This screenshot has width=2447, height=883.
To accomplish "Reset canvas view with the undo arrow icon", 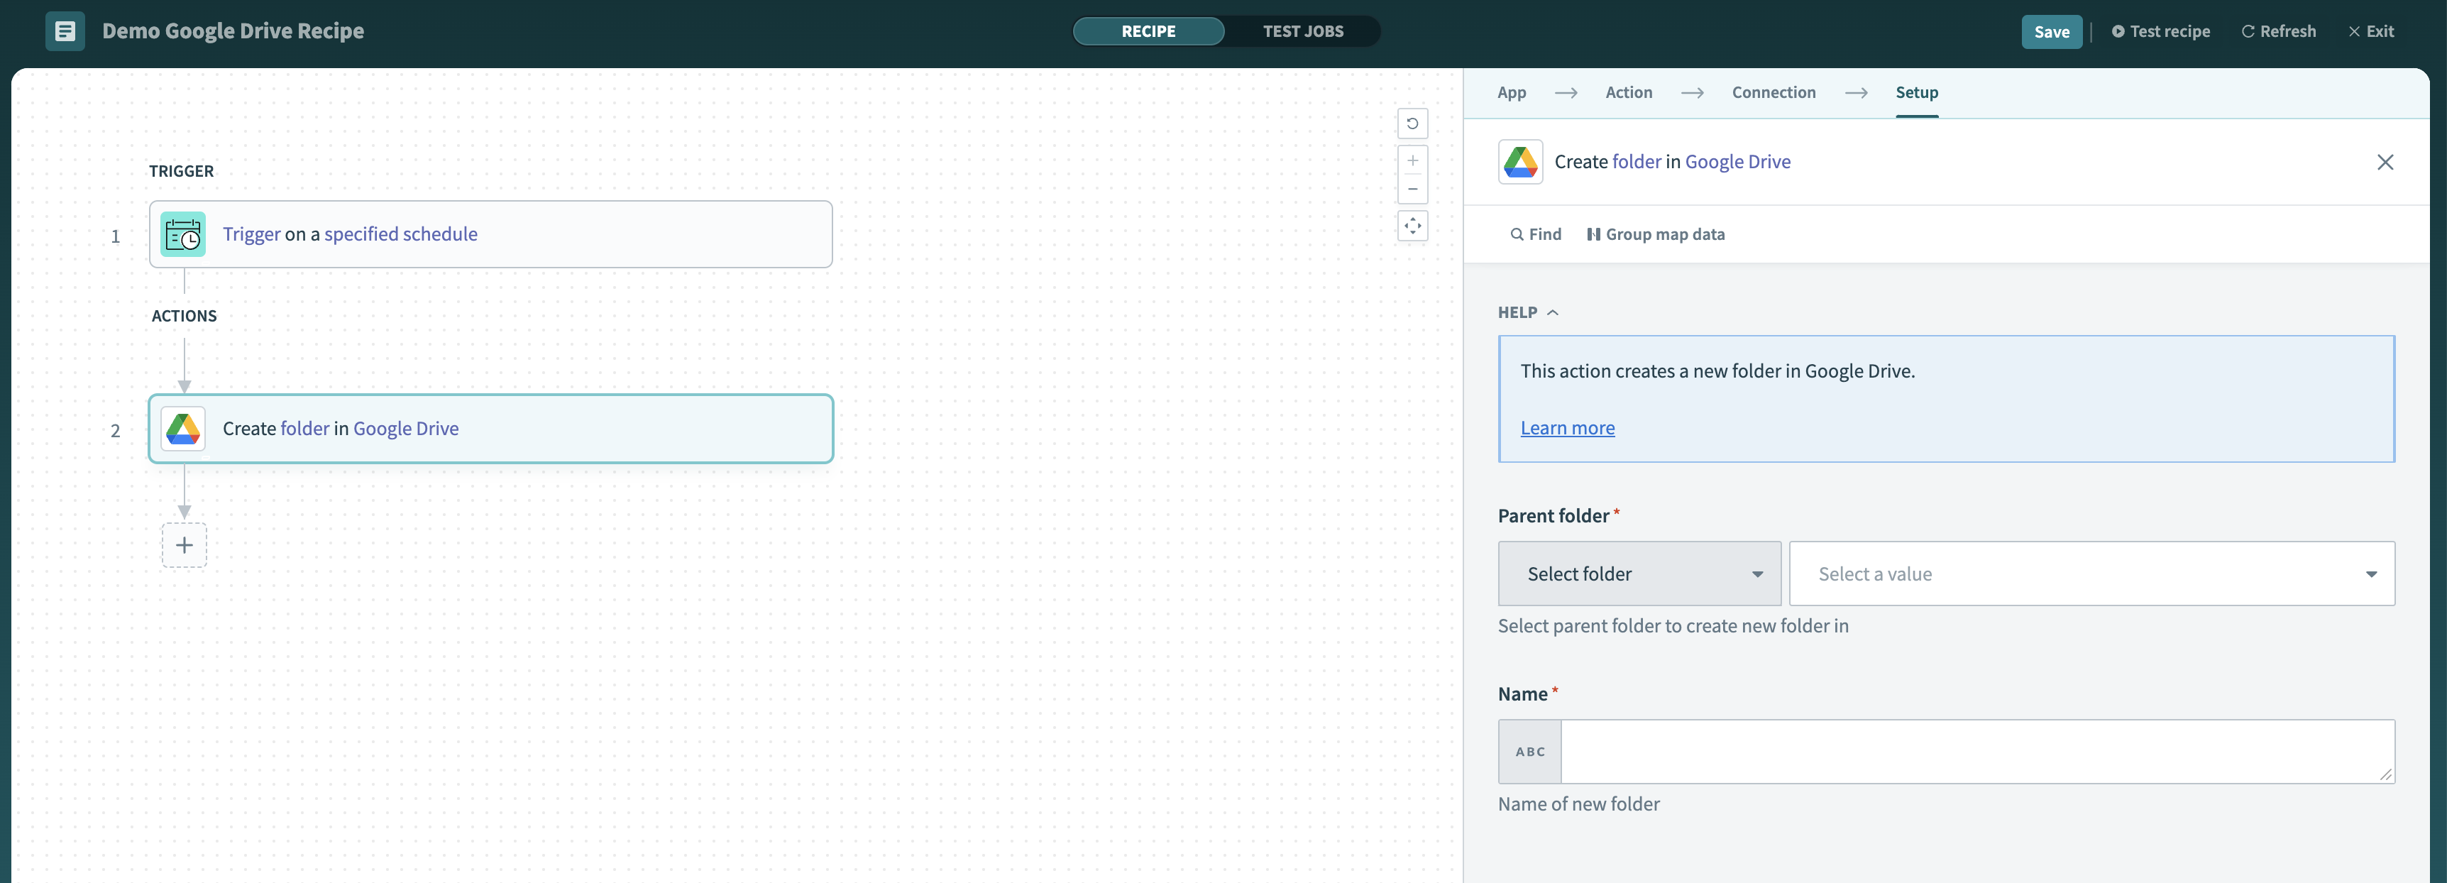I will pos(1412,124).
